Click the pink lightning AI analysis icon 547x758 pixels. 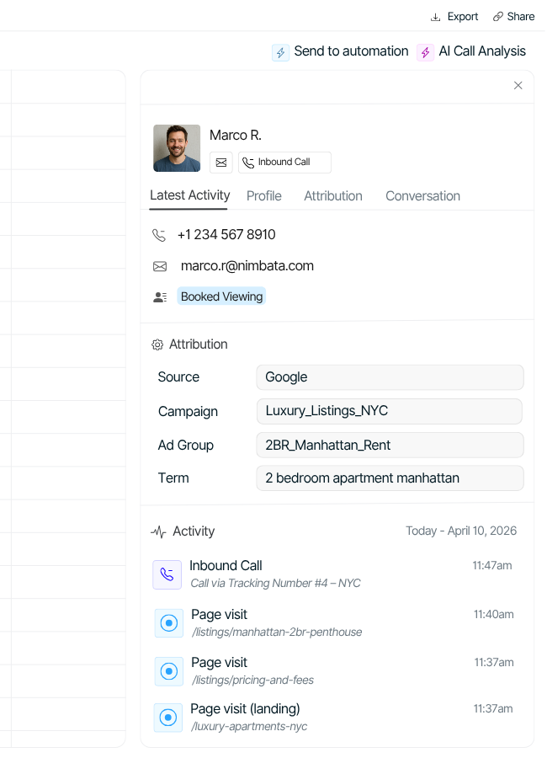click(425, 52)
